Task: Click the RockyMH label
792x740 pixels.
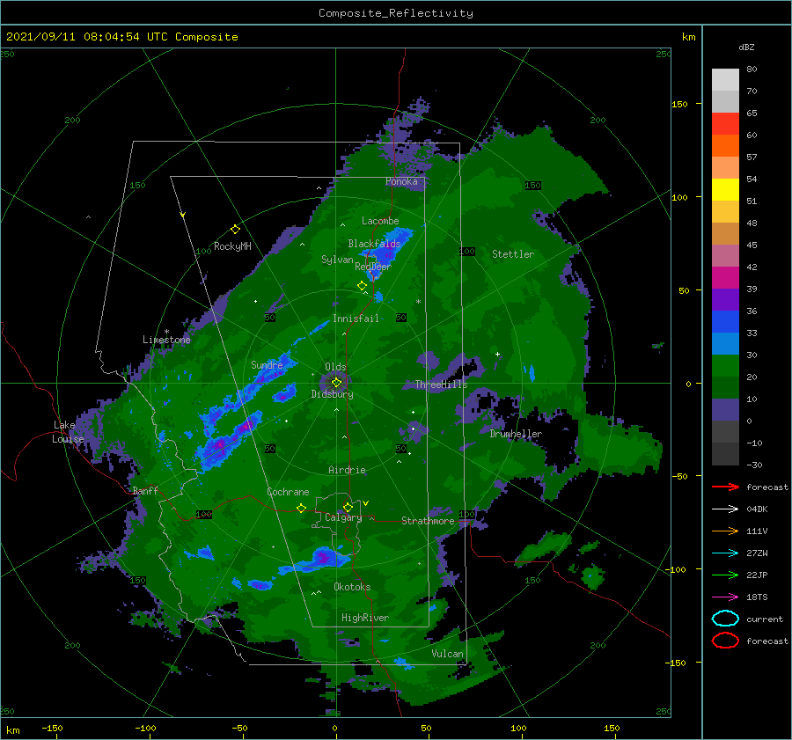Action: pos(232,246)
